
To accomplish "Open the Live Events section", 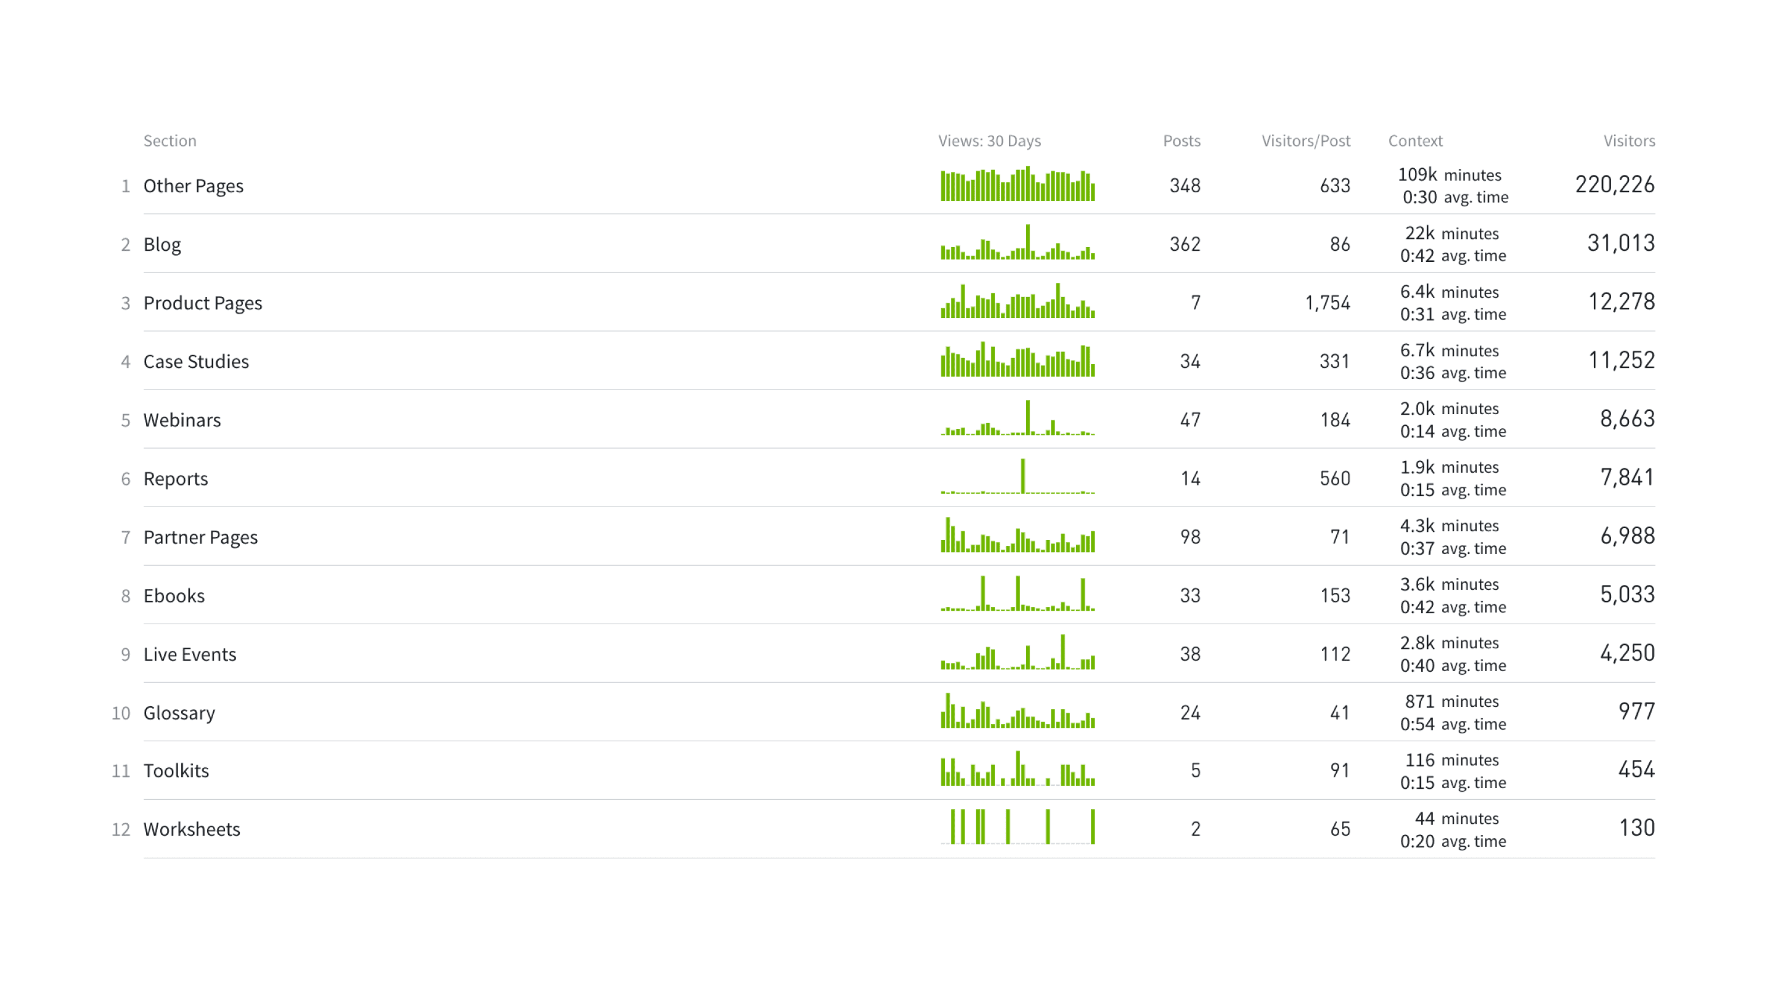I will (x=189, y=654).
